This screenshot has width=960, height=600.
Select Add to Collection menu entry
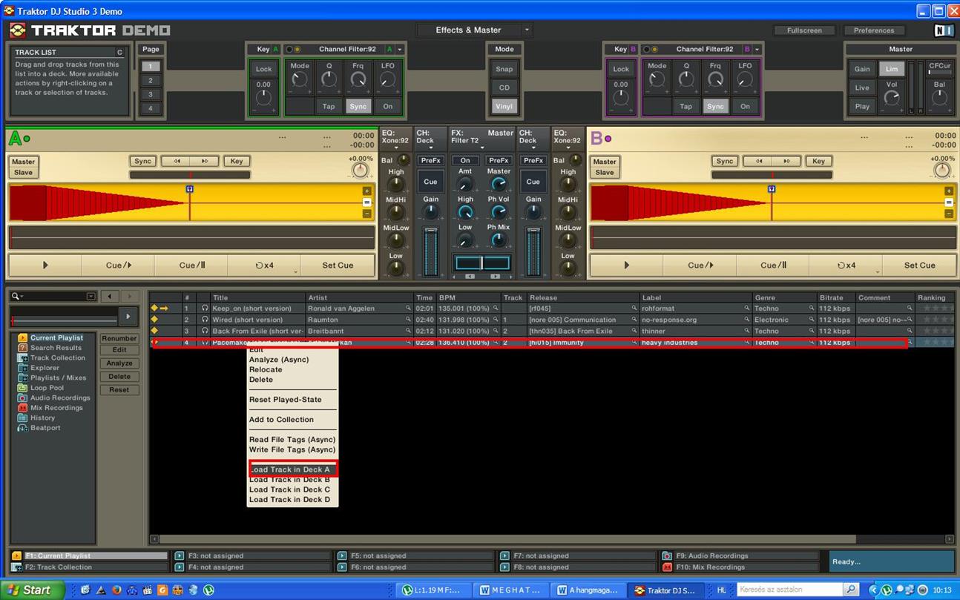(x=281, y=420)
